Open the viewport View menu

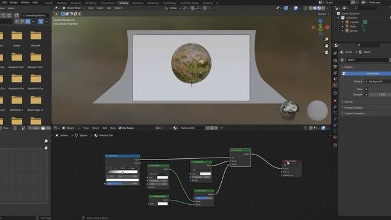(x=90, y=8)
